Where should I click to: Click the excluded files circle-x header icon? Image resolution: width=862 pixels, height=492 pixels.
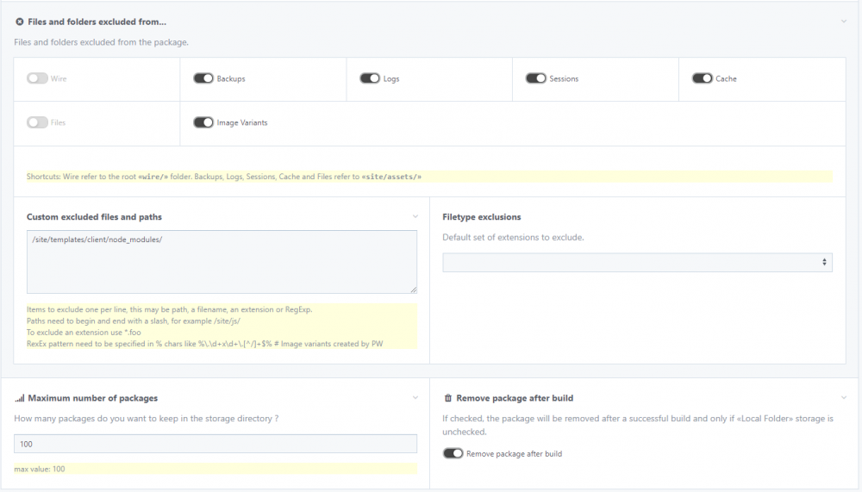(x=19, y=22)
